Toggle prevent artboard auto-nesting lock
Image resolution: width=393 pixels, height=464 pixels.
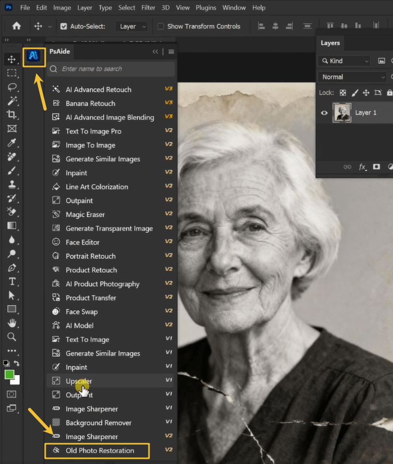[378, 92]
